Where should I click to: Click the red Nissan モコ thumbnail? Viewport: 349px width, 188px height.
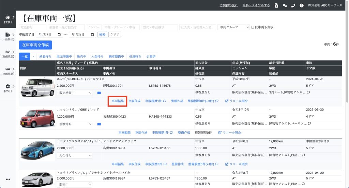coord(37,118)
